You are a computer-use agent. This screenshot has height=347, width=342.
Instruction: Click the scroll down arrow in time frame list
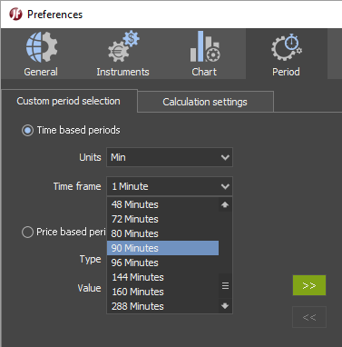[225, 306]
